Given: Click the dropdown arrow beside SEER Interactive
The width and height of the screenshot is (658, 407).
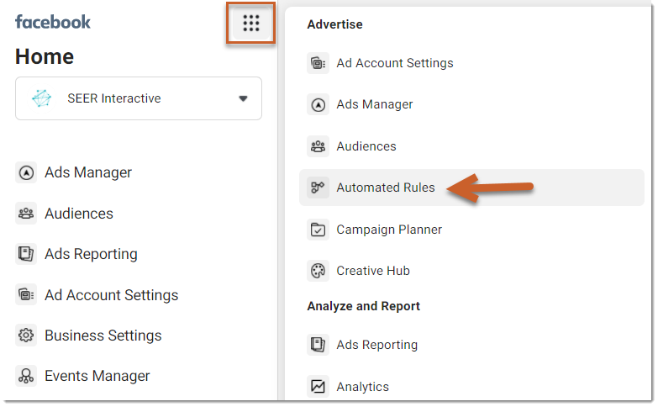Looking at the screenshot, I should (243, 98).
